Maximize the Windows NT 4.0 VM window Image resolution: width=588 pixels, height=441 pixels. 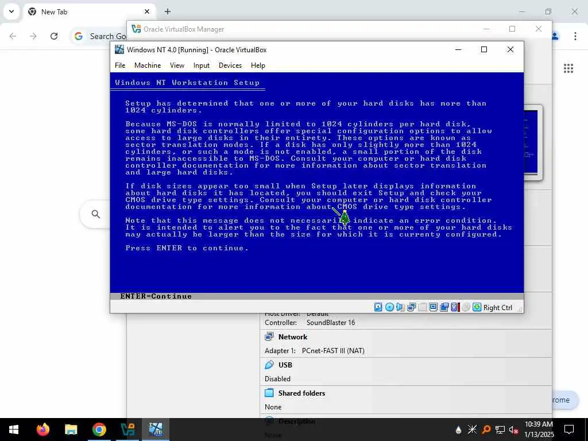483,49
